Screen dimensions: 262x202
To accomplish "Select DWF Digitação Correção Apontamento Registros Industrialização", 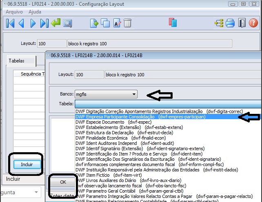I will 168,111.
